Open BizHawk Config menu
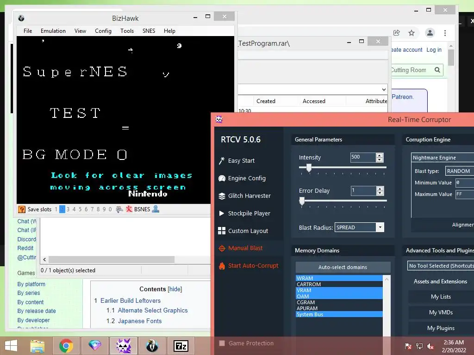474x355 pixels. 103,31
